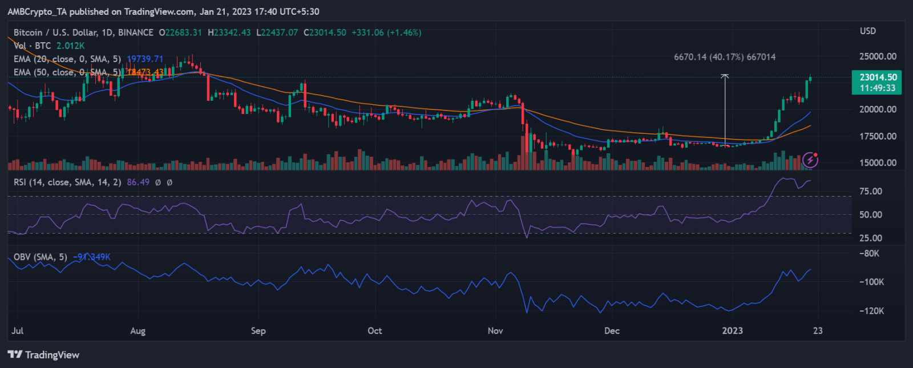Click the bar countdown timer 11:49:33
This screenshot has width=913, height=368.
878,88
